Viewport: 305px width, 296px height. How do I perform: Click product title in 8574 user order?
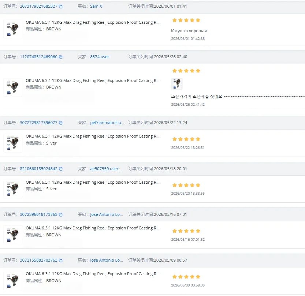(x=93, y=80)
